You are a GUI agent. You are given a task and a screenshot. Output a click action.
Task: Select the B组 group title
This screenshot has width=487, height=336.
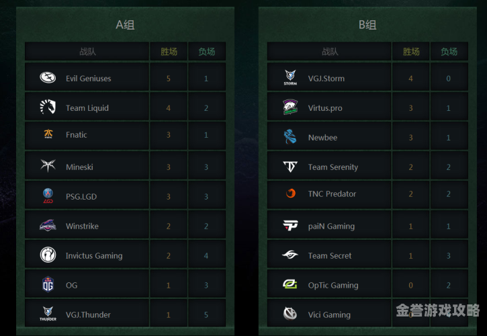pyautogui.click(x=367, y=25)
